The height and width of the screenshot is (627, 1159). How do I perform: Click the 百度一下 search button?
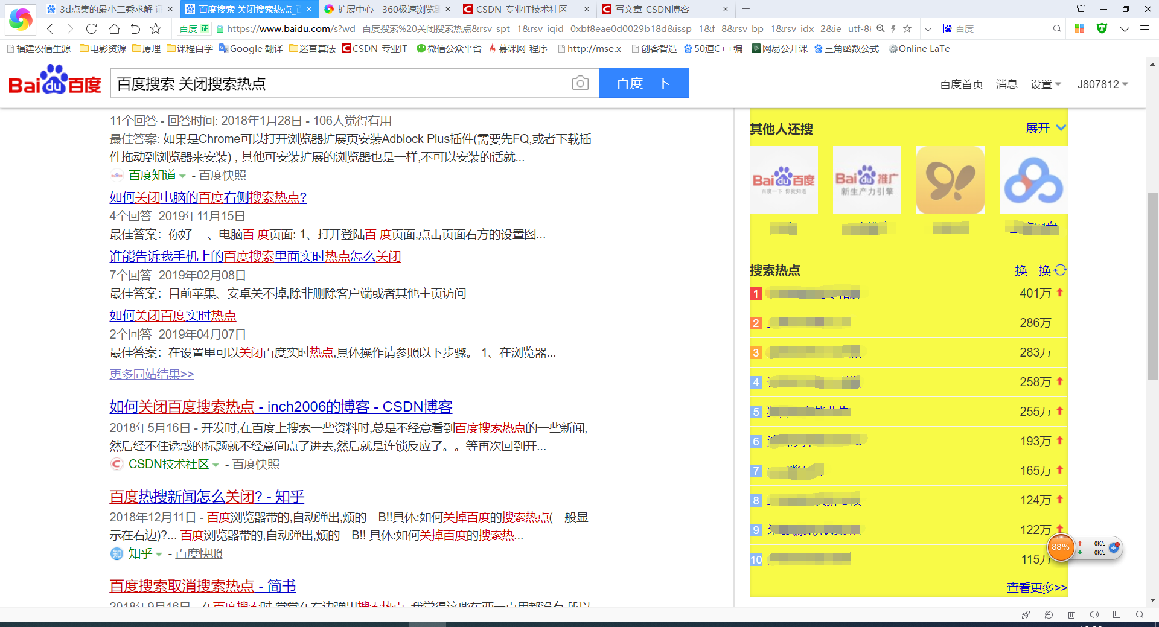643,83
